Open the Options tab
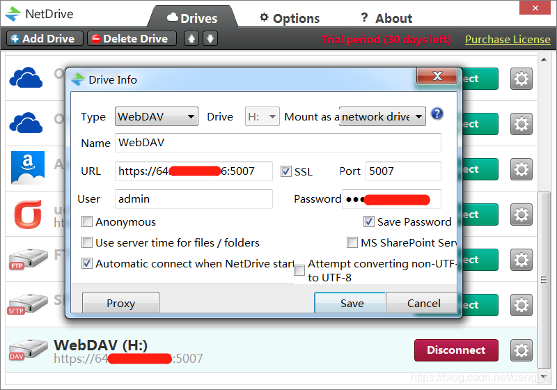This screenshot has width=557, height=390. click(290, 18)
